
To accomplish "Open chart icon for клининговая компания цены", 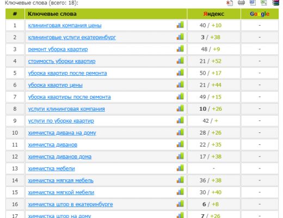I will tap(180, 25).
